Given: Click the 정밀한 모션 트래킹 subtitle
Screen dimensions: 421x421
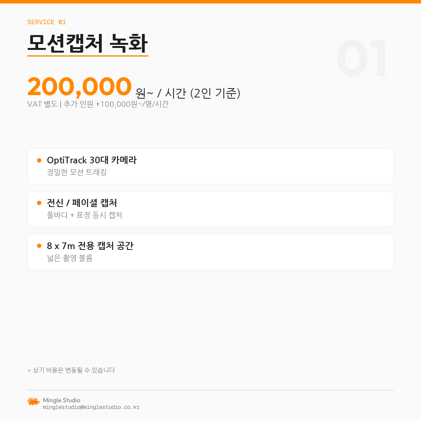Looking at the screenshot, I should (76, 172).
